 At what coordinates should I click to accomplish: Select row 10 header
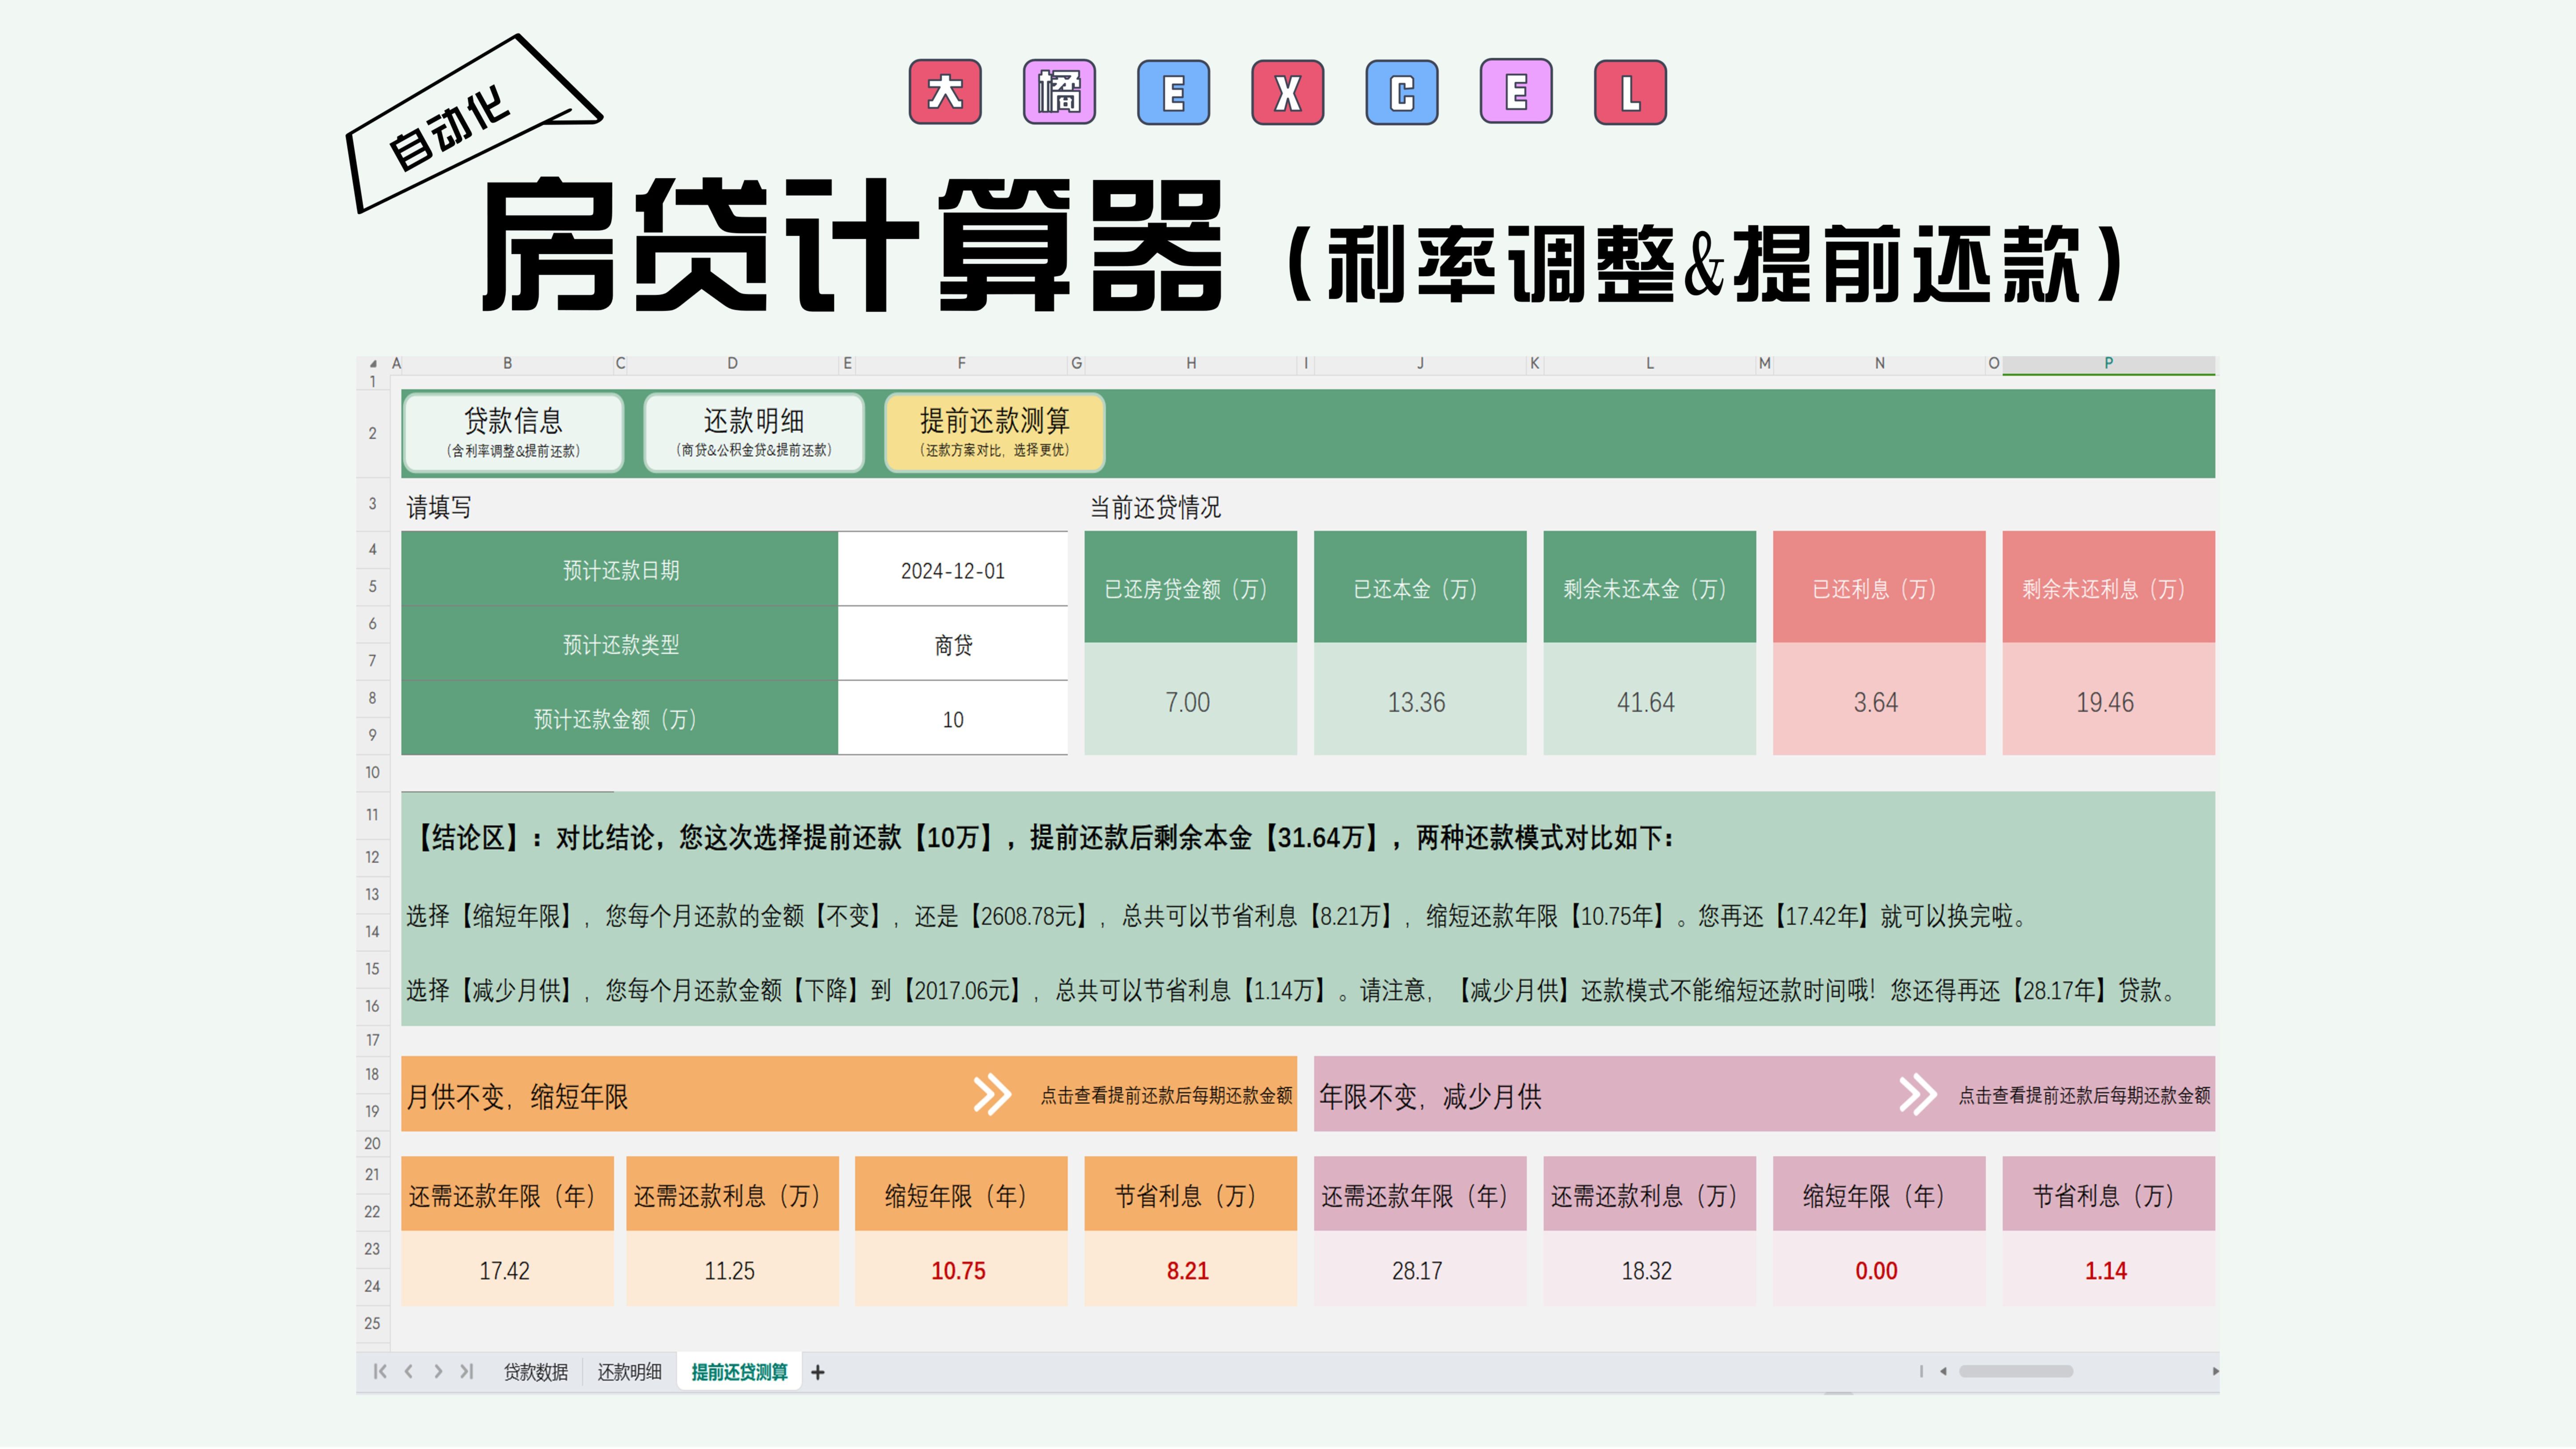pos(372,773)
